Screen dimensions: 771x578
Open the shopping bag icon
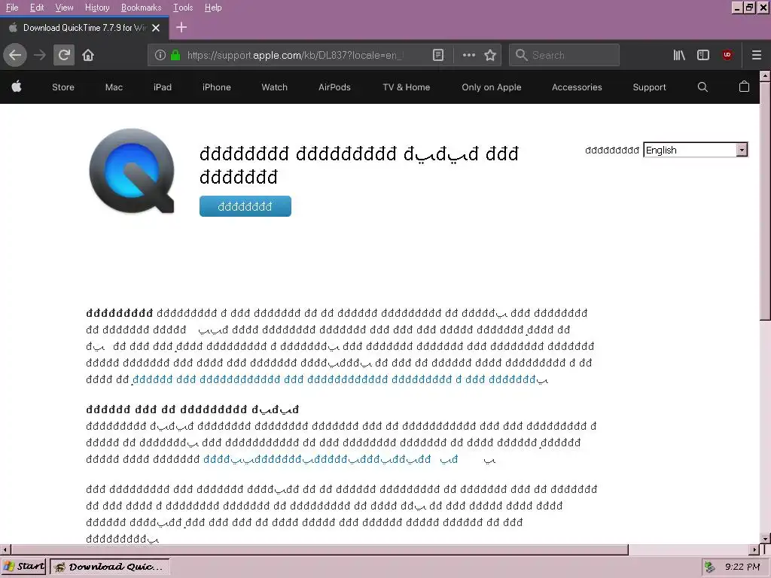745,87
